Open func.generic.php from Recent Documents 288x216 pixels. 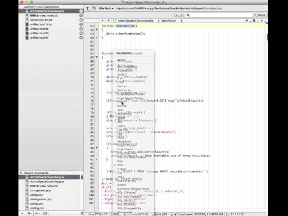[40, 190]
